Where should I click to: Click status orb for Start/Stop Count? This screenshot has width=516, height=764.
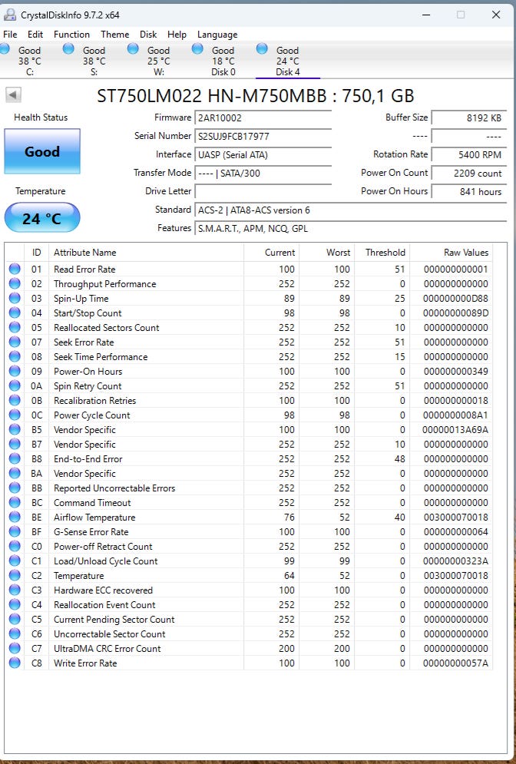click(15, 313)
